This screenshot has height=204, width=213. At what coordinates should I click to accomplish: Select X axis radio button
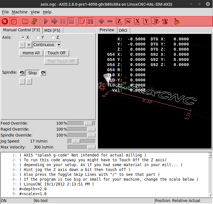(23, 37)
